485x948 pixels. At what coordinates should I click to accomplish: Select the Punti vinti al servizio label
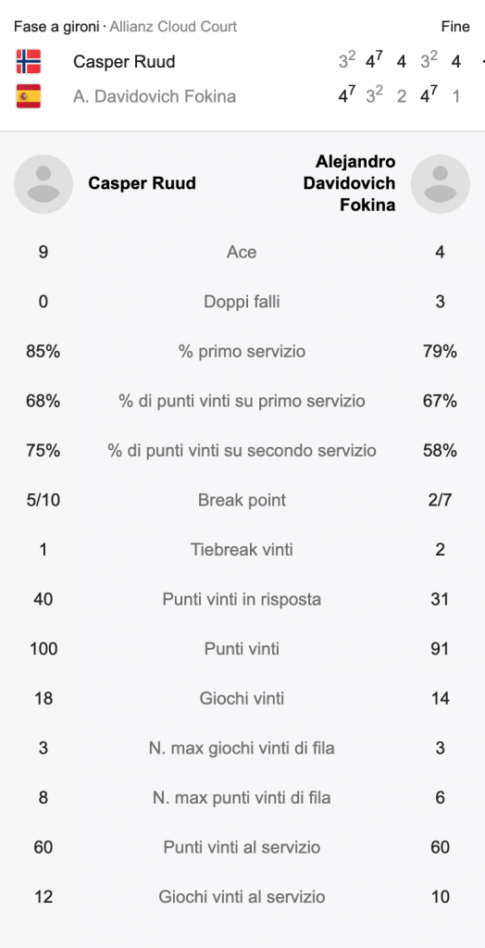click(x=242, y=847)
